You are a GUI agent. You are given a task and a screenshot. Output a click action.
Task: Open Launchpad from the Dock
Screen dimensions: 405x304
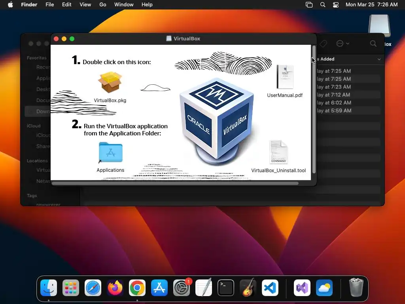click(71, 288)
